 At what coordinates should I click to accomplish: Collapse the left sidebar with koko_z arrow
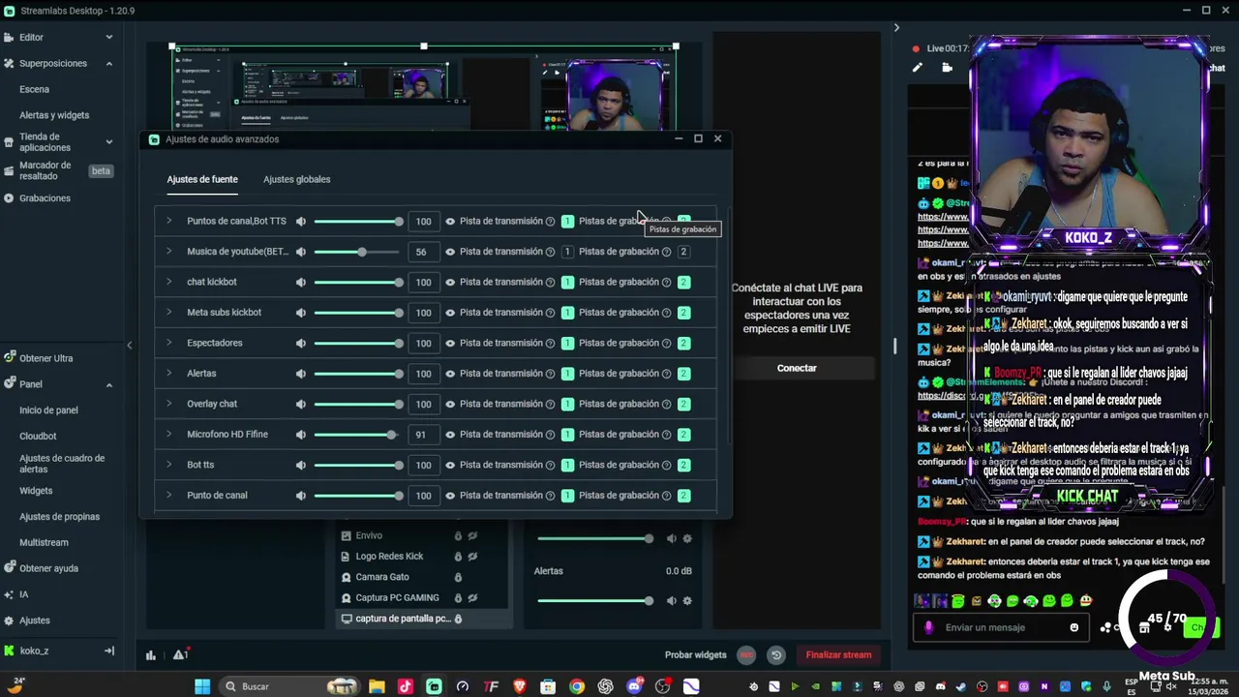109,651
